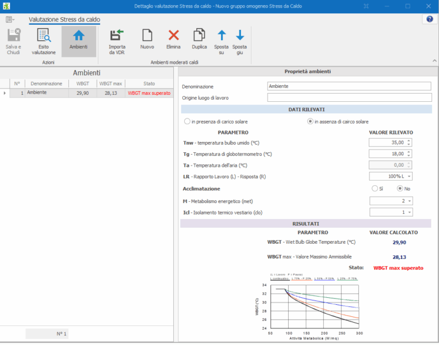Select Ambiente cell in table row
439x345 pixels.
[x=47, y=93]
